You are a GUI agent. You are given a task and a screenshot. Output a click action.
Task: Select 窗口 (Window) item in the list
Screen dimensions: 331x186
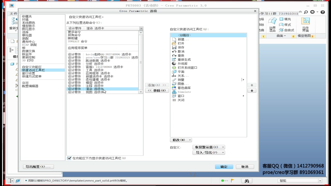click(x=208, y=96)
